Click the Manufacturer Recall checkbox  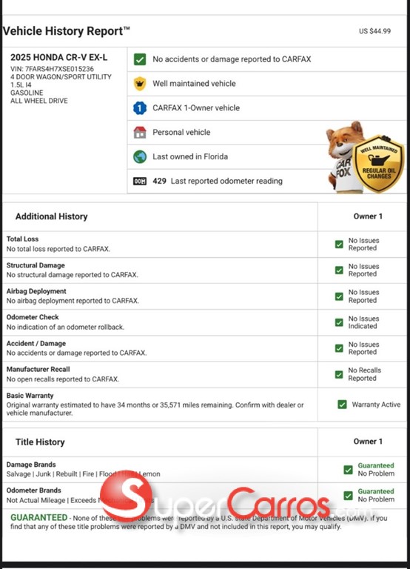point(339,374)
